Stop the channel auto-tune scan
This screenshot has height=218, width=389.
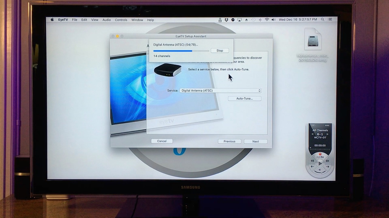click(220, 51)
